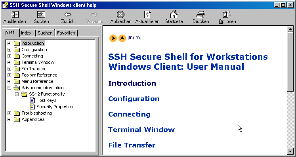Click the Suchen toolbar icon
Image resolution: width=296 pixels, height=157 pixels.
(41, 15)
